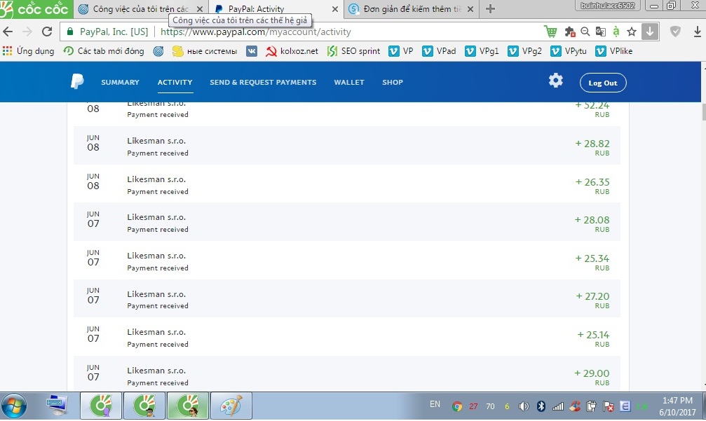Open the WALLET nav item
Image resolution: width=706 pixels, height=421 pixels.
click(x=349, y=83)
